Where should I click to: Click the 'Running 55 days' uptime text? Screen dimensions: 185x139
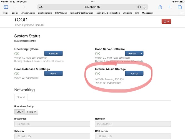[x=39, y=61]
